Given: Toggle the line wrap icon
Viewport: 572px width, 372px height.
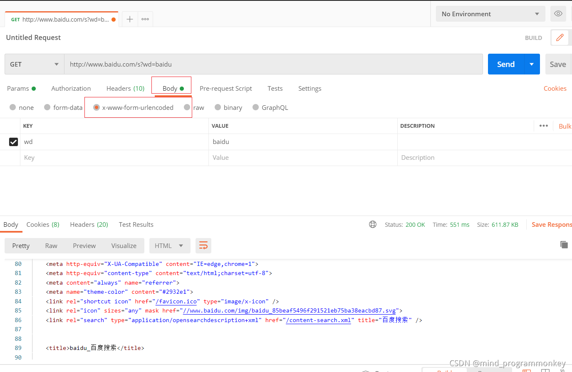Looking at the screenshot, I should (x=203, y=246).
